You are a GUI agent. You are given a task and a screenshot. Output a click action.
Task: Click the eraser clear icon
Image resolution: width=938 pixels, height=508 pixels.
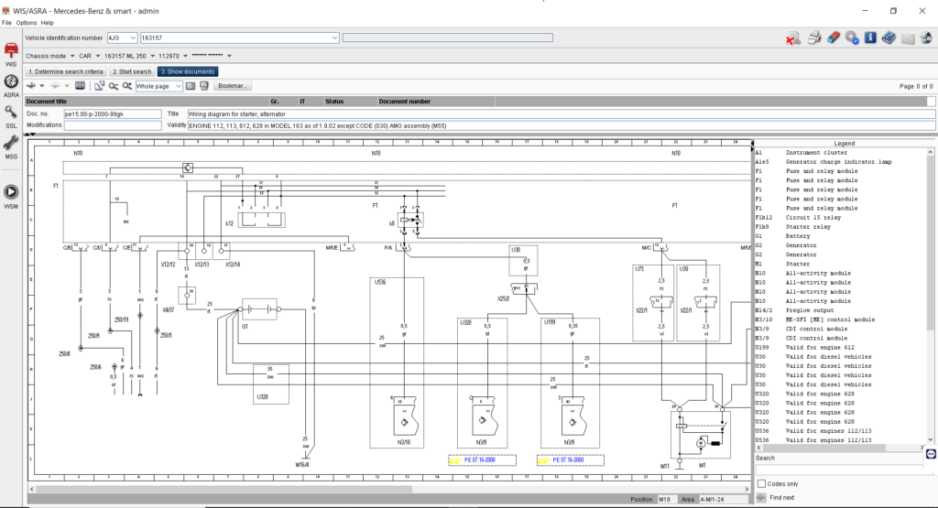834,38
